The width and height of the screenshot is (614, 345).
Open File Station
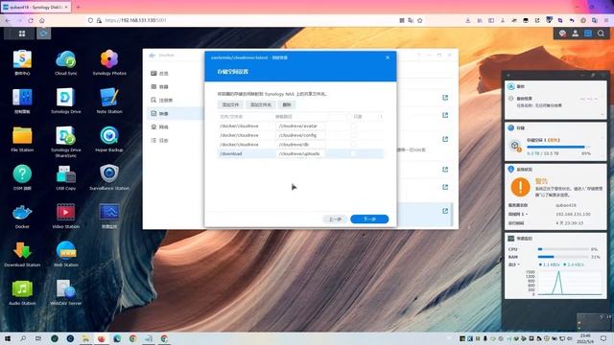tap(22, 139)
